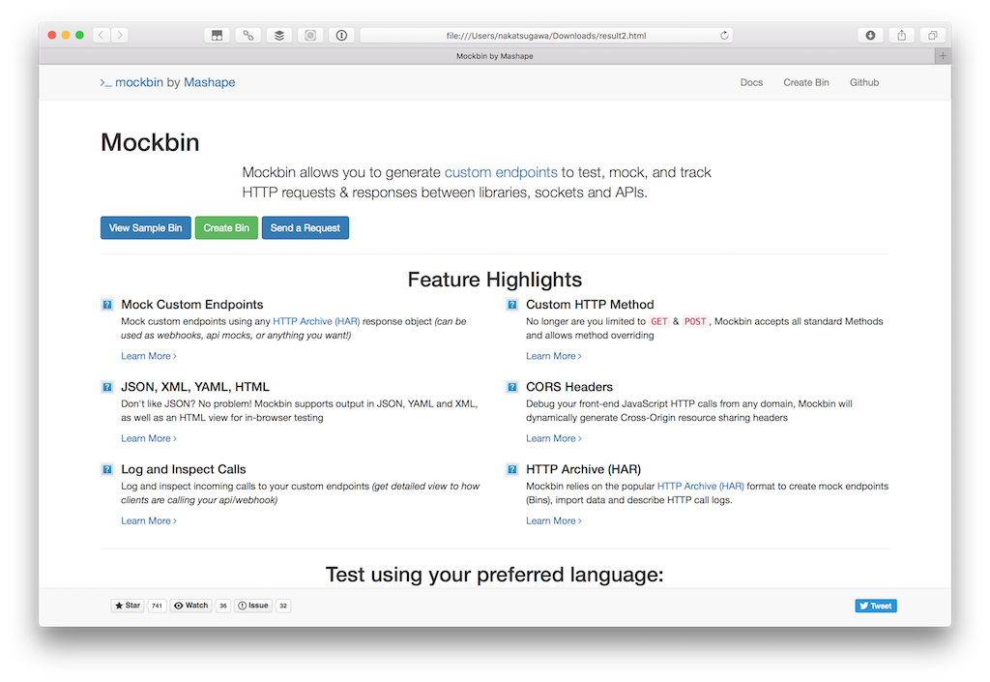Click the 'Test using your preferred language:' heading
Image resolution: width=990 pixels, height=682 pixels.
[495, 575]
